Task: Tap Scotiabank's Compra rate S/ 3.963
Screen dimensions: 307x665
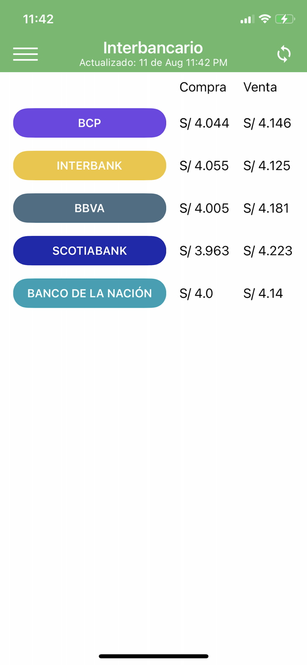Action: [204, 250]
